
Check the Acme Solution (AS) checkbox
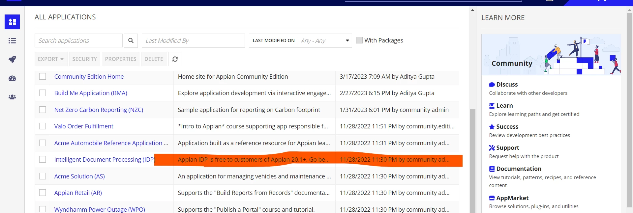[43, 176]
